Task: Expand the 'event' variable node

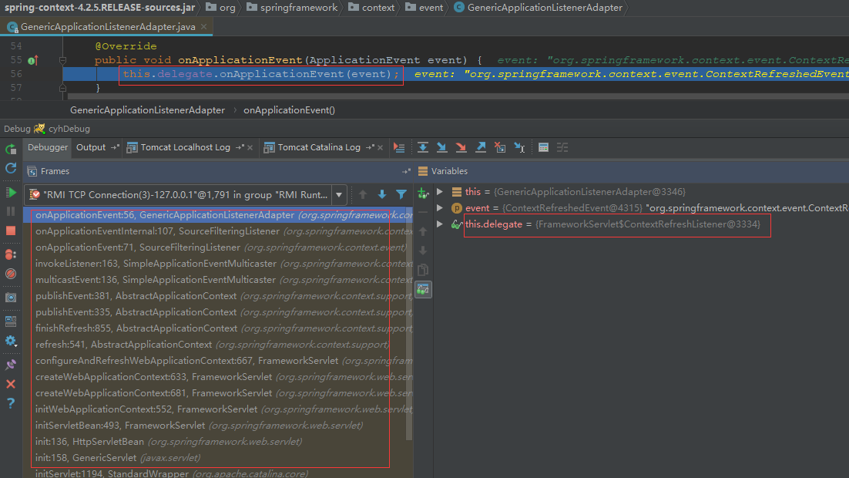Action: point(440,207)
